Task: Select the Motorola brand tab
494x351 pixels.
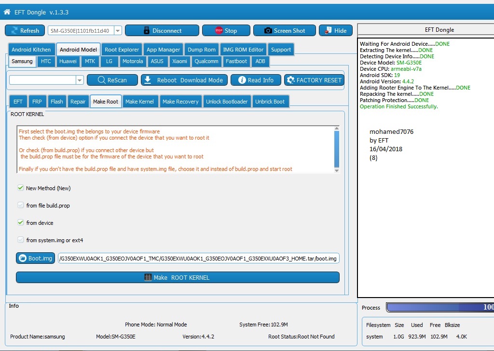Action: [133, 61]
